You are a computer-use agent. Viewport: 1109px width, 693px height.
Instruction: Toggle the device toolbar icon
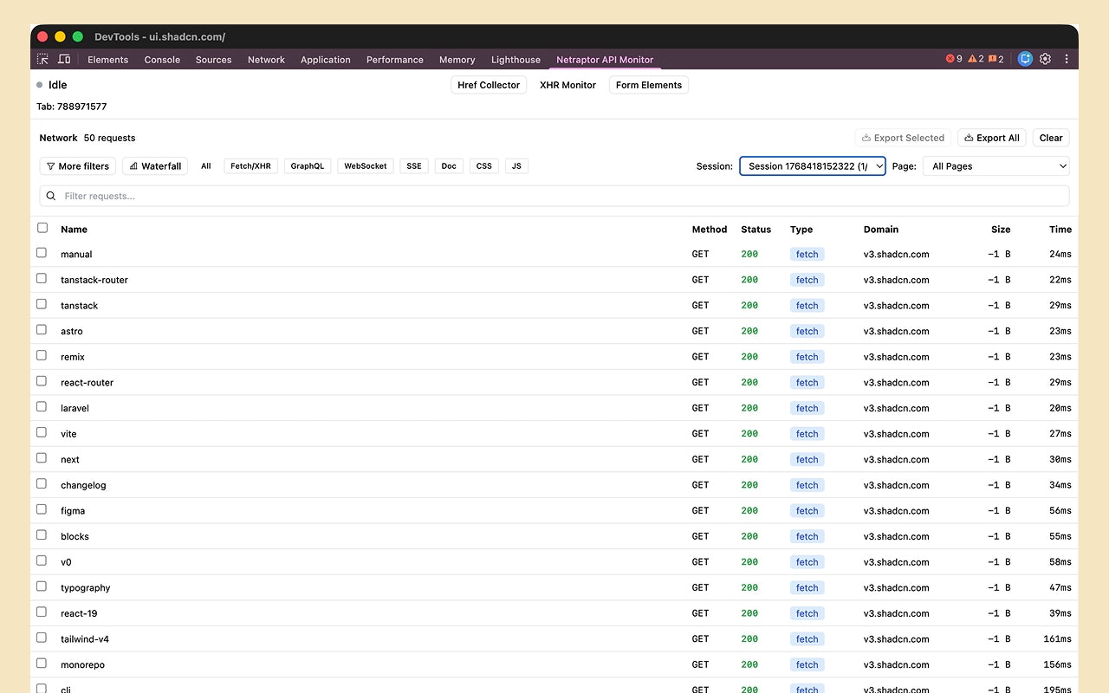64,58
